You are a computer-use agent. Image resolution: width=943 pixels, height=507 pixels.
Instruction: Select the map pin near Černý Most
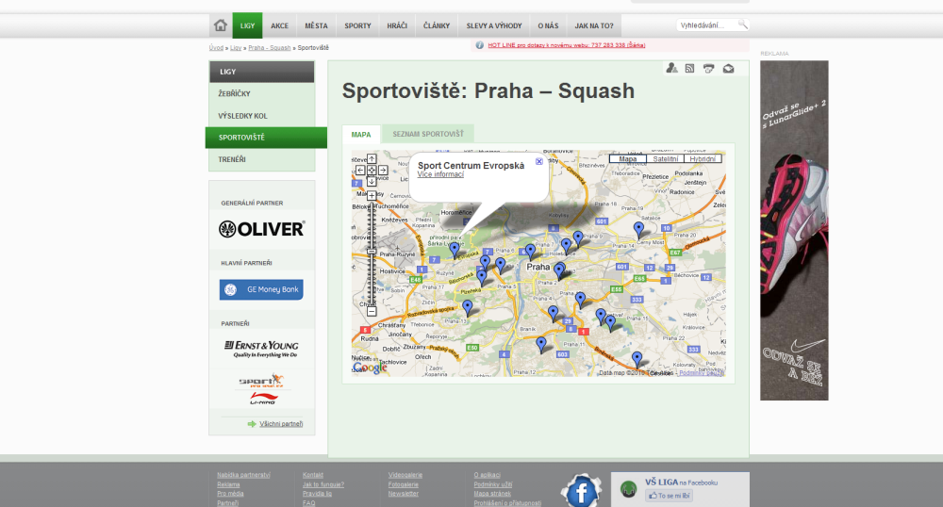pyautogui.click(x=638, y=230)
